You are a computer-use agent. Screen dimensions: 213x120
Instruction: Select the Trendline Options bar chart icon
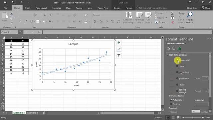179,48
